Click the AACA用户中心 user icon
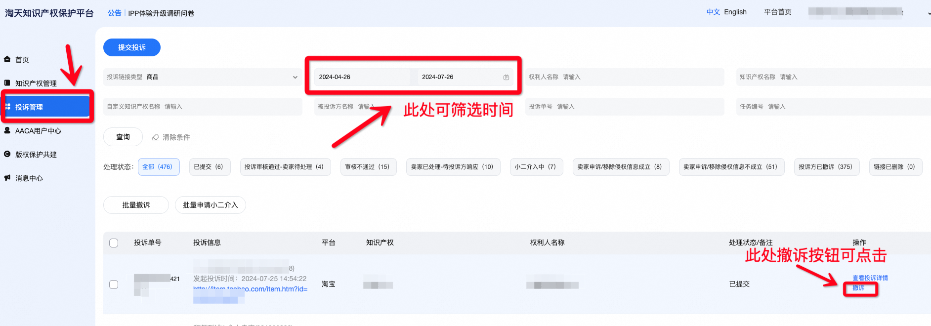 7,130
